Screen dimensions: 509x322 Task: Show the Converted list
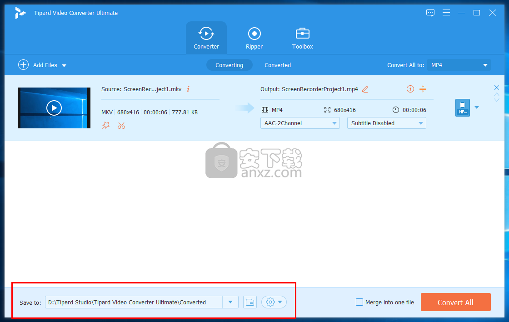point(278,65)
